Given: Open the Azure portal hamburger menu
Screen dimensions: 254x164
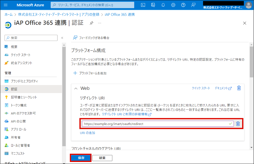Looking at the screenshot, I should (6, 5).
